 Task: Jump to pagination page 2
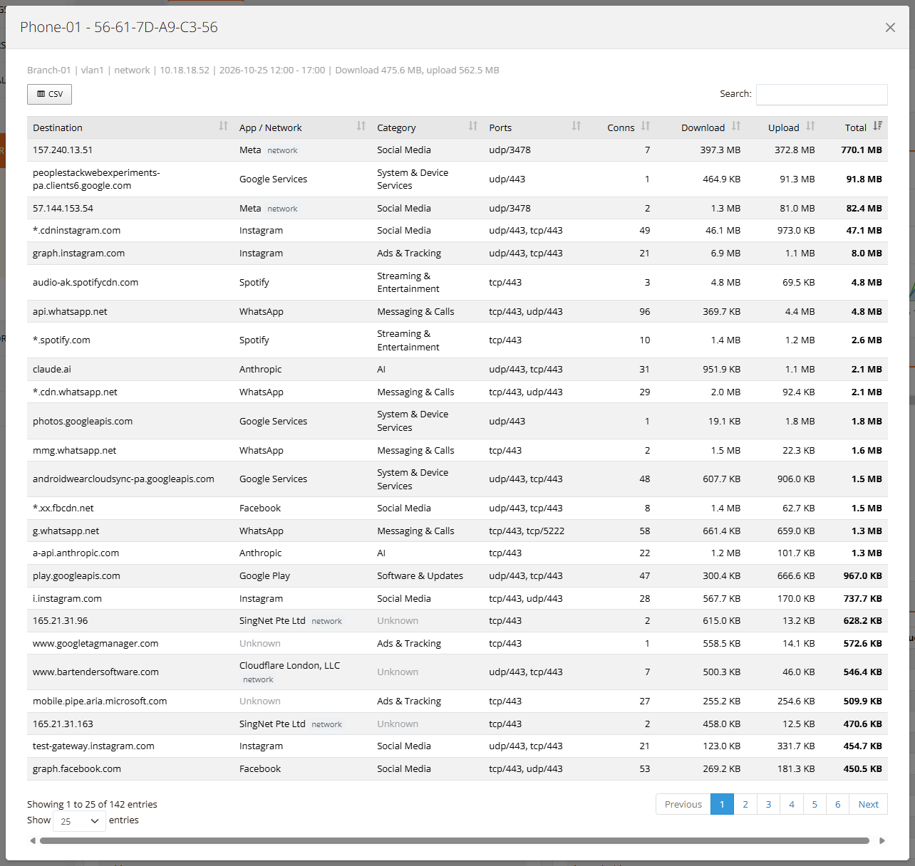pyautogui.click(x=745, y=804)
